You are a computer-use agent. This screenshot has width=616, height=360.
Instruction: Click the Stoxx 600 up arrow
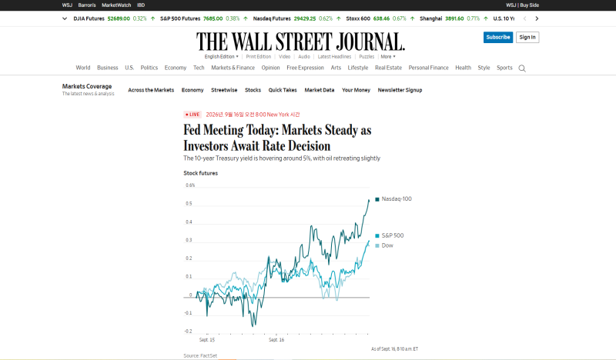tap(412, 18)
